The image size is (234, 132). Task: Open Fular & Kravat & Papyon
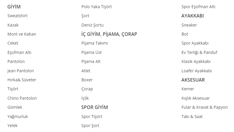(x=205, y=107)
